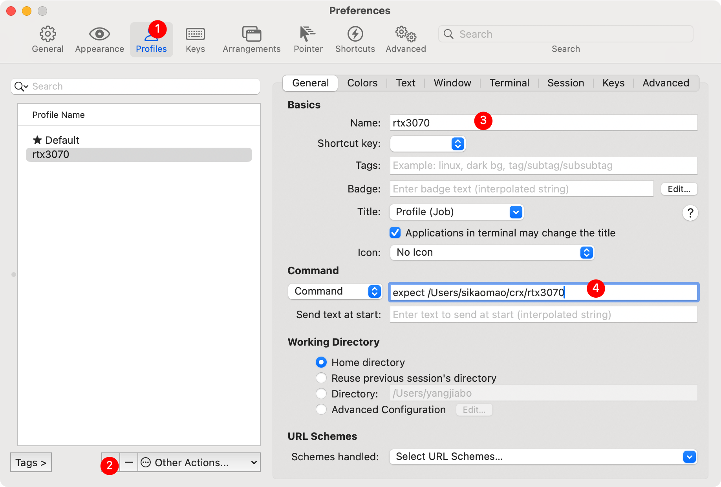This screenshot has height=487, width=721.
Task: Open the Shortcuts lightning icon
Action: (x=355, y=35)
